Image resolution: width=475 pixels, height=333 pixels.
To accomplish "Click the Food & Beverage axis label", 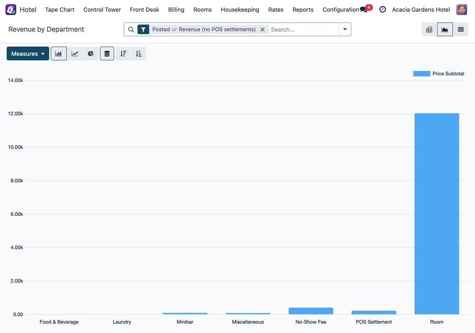I will (x=59, y=322).
